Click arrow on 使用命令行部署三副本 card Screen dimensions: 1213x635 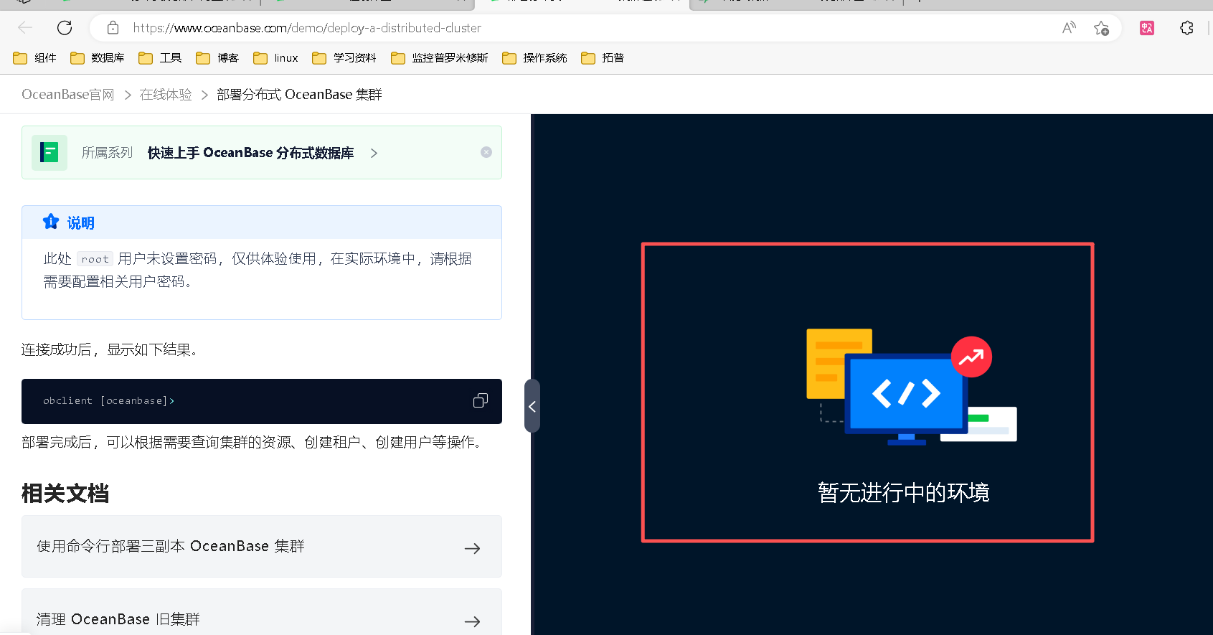[x=472, y=549]
